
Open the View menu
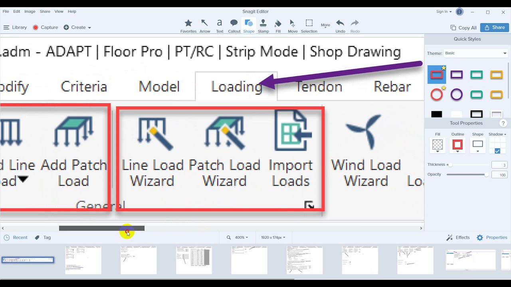pos(59,12)
